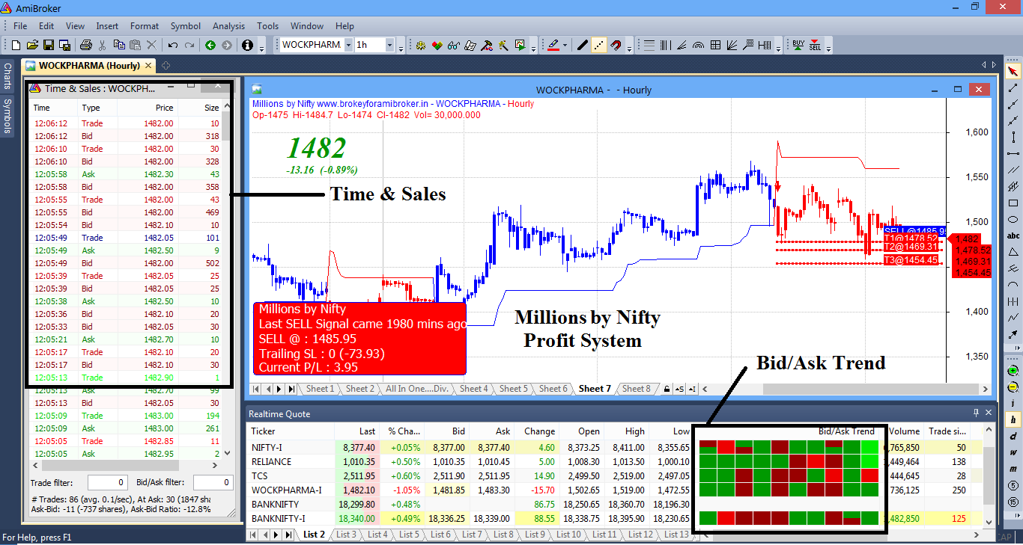Switch to weekly 'w' interval toggle
1023x545 pixels.
pos(1013,453)
